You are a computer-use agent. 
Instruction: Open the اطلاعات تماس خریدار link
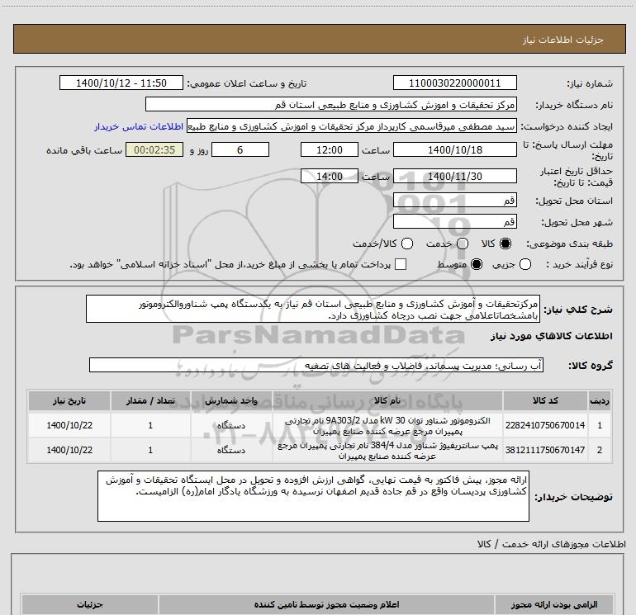coord(139,126)
